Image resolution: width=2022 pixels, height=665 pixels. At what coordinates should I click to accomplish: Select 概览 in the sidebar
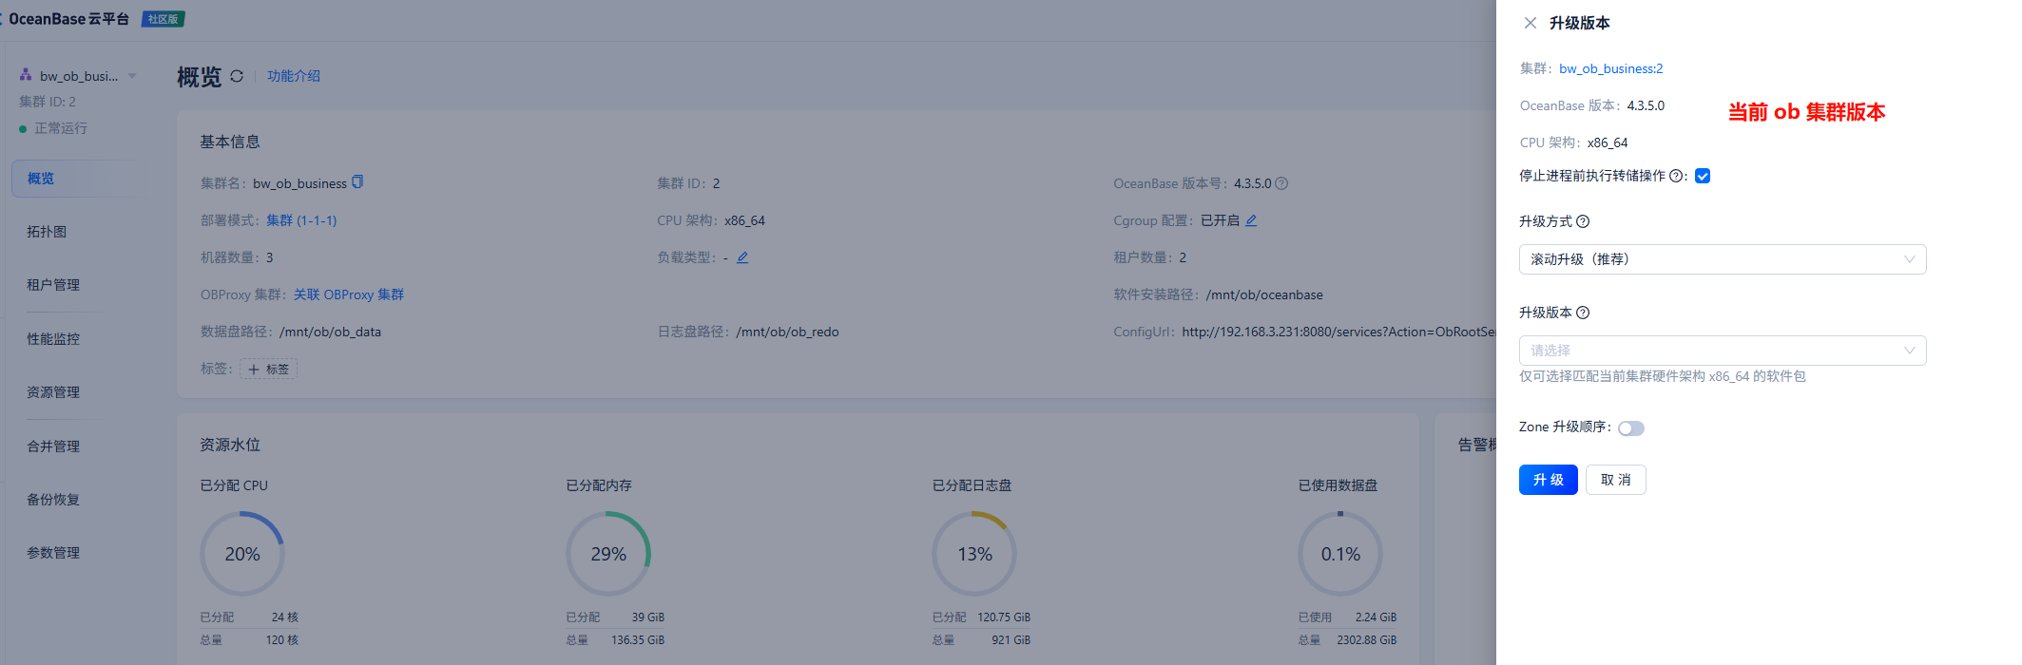point(80,179)
